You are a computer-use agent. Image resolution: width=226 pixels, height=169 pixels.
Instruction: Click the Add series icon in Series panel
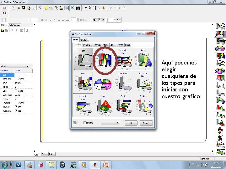3,30
